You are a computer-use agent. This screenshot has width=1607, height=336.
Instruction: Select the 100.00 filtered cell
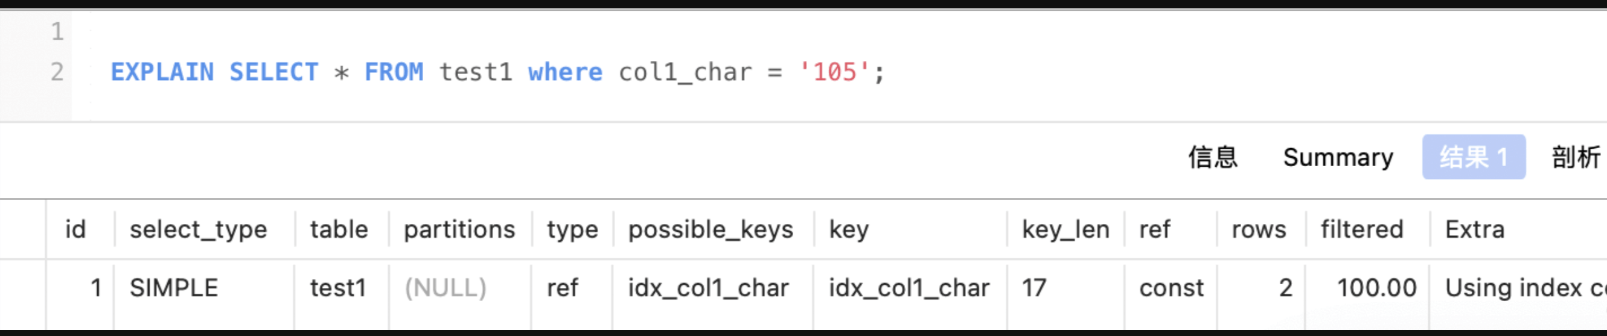click(1377, 288)
